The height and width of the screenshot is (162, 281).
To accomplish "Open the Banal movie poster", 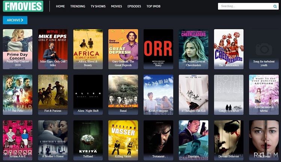I will pos(123,95).
